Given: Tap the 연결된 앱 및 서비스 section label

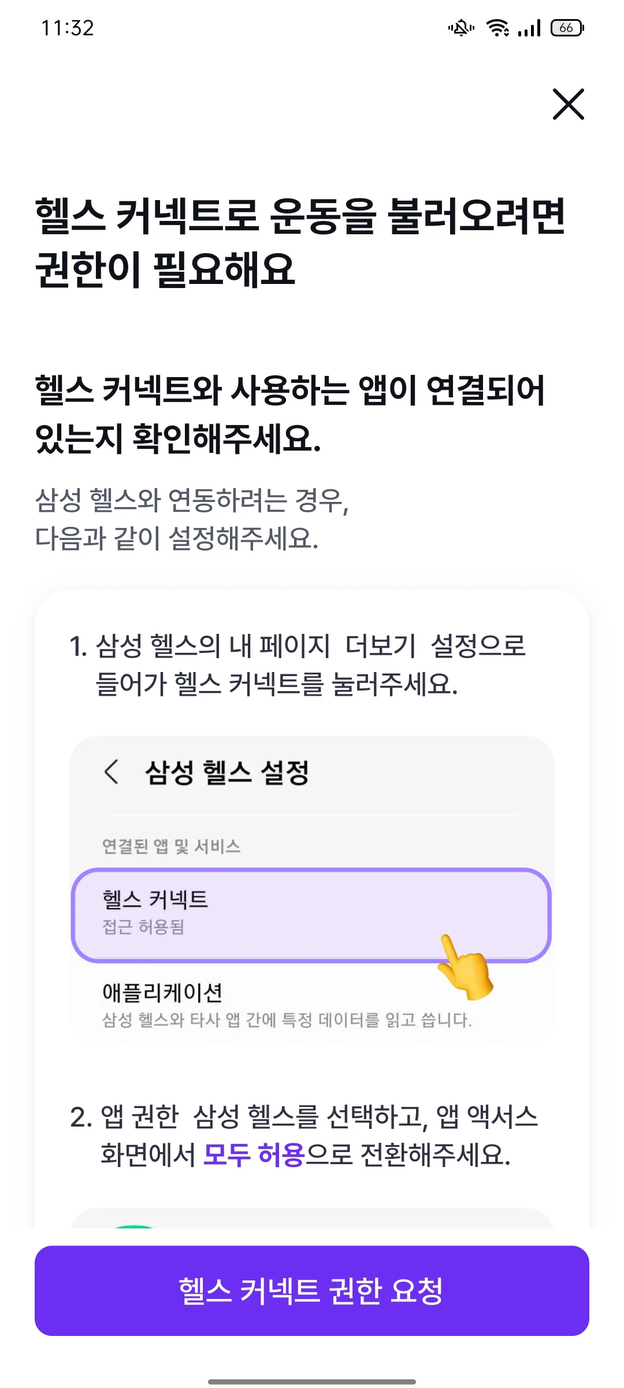Looking at the screenshot, I should [x=171, y=846].
